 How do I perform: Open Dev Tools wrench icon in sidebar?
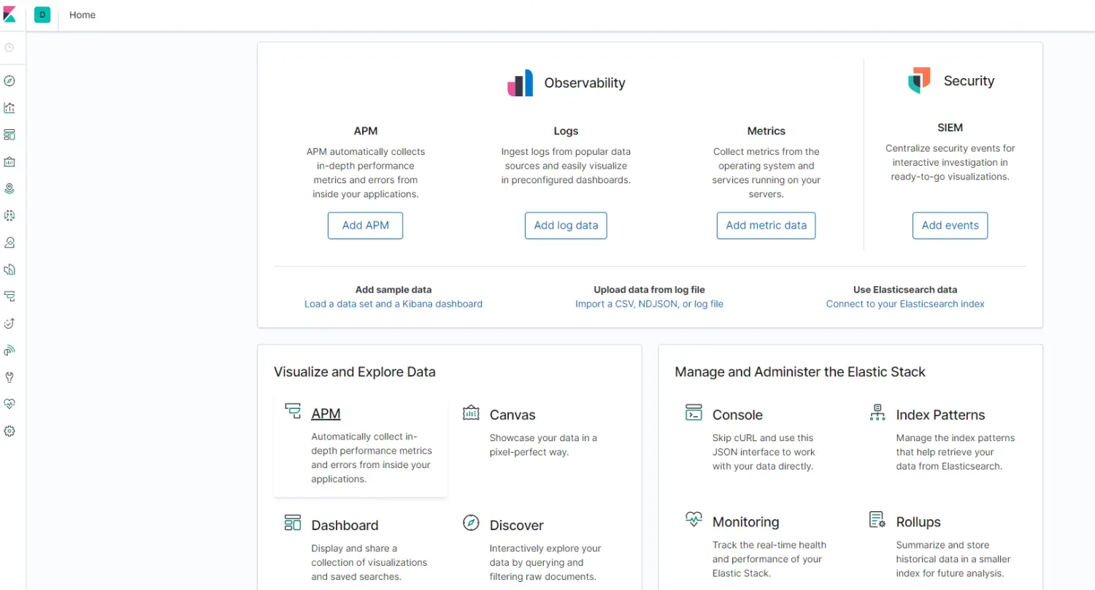click(x=9, y=378)
